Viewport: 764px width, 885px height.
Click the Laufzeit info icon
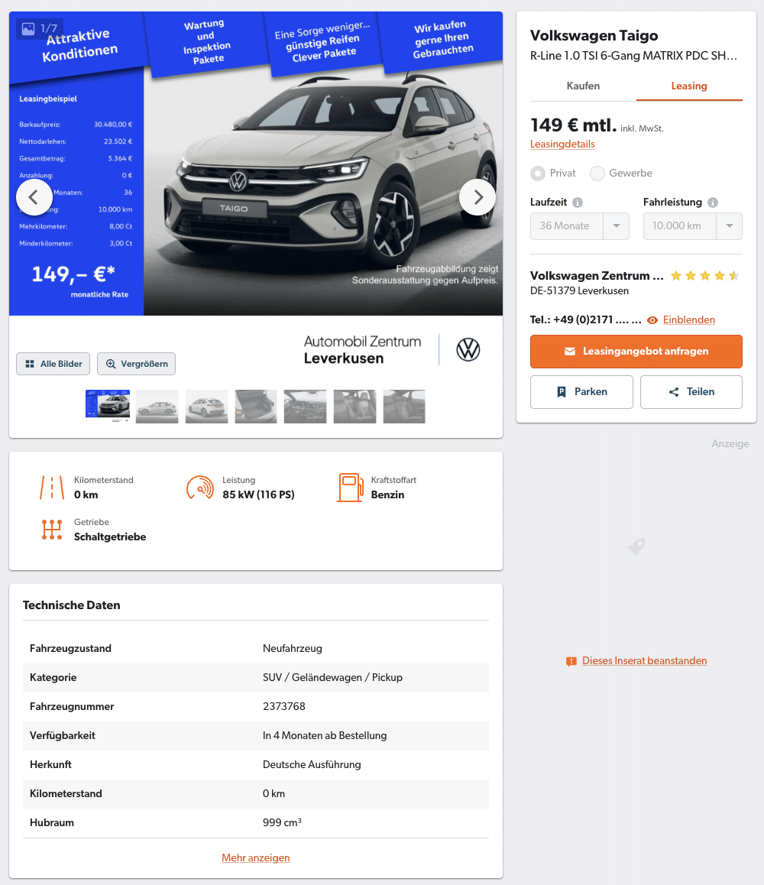click(x=578, y=203)
